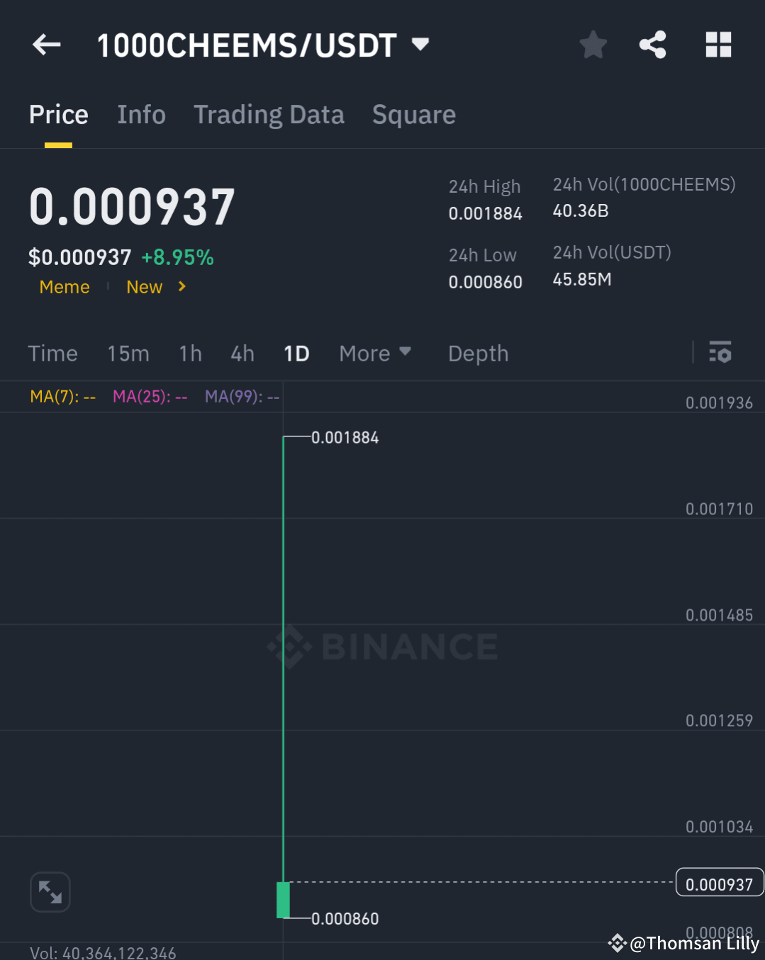The height and width of the screenshot is (960, 765).
Task: Open chart settings with the filter icon
Action: coord(720,352)
